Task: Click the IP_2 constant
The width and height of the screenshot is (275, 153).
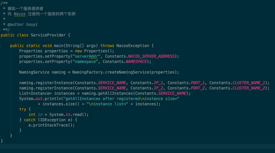Action: click(158, 88)
